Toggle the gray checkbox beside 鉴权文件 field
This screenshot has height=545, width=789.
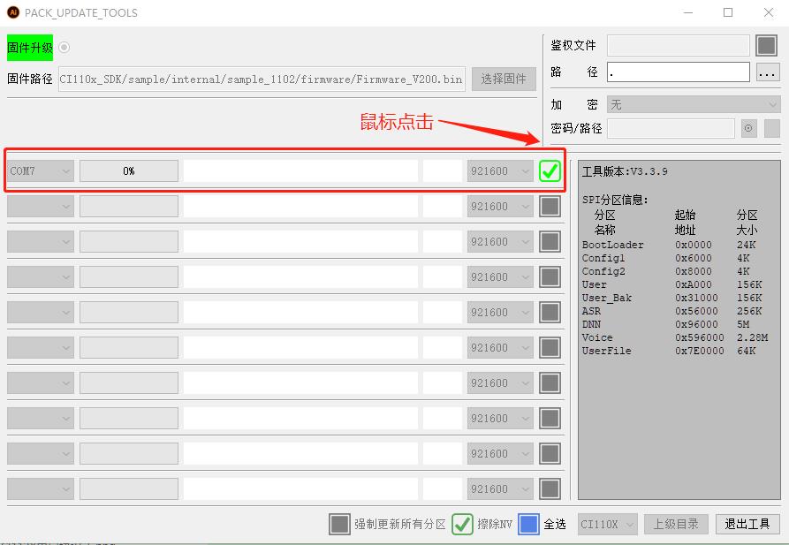point(766,45)
